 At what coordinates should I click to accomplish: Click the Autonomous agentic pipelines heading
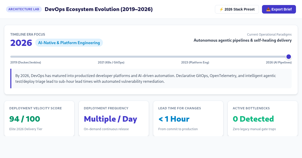[x=243, y=40]
